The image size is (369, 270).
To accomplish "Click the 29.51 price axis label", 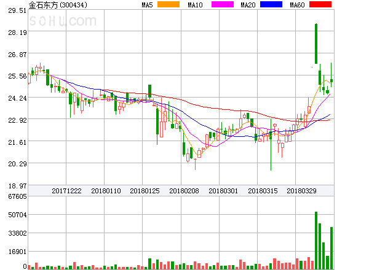I will coord(17,10).
